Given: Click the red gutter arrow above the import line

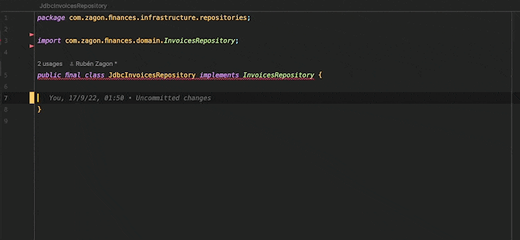Looking at the screenshot, I should 32,35.
